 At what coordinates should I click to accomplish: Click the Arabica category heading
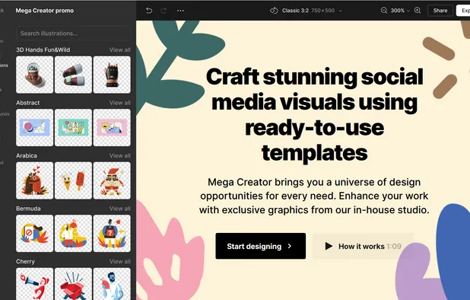(27, 155)
